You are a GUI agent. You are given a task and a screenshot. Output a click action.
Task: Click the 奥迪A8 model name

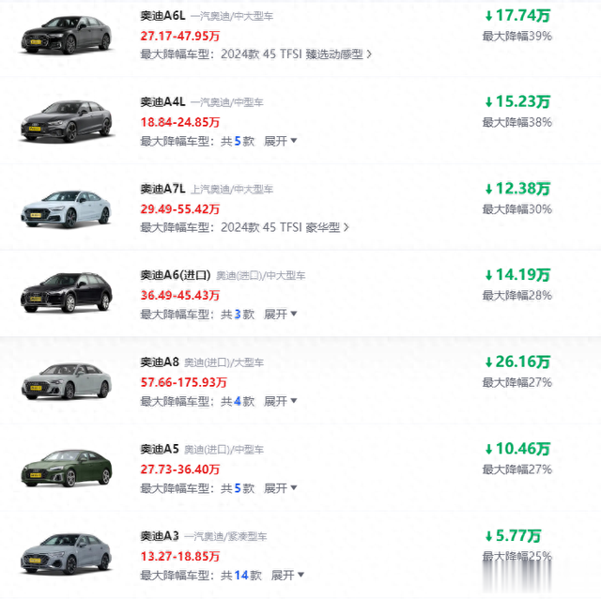(160, 362)
